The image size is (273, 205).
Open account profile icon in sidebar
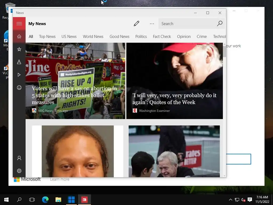pos(19,158)
